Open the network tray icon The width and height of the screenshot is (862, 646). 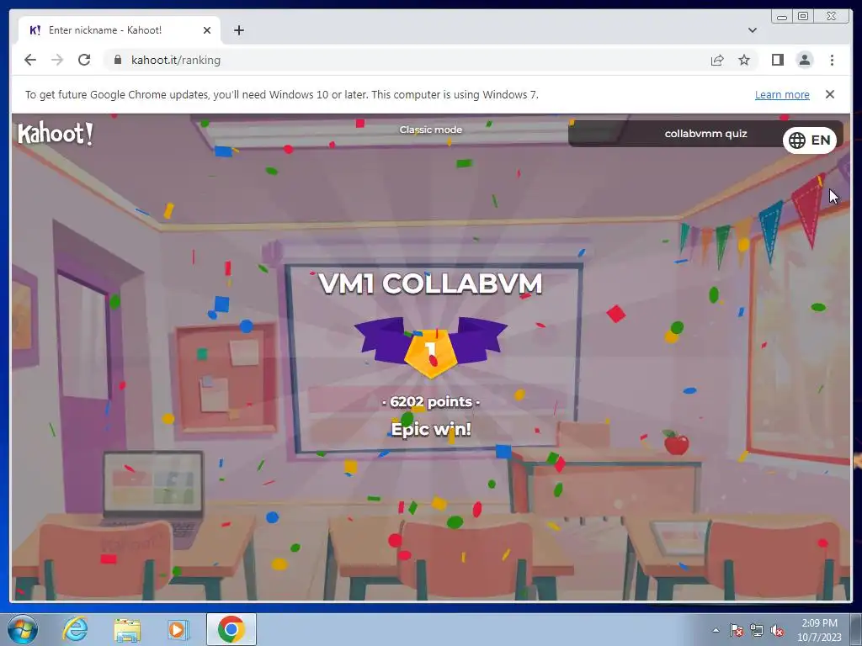coord(757,630)
